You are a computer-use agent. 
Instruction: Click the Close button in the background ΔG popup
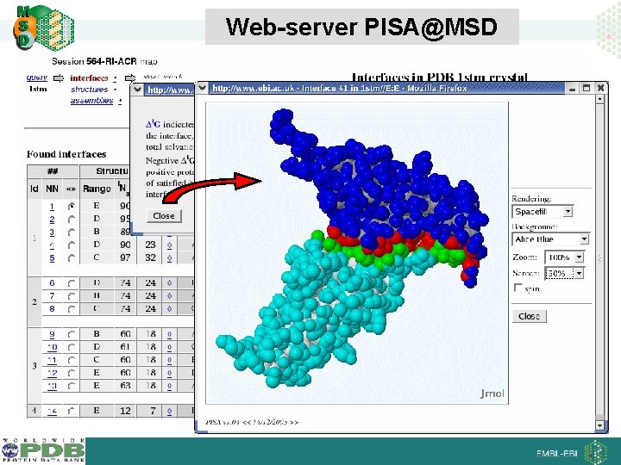[164, 216]
